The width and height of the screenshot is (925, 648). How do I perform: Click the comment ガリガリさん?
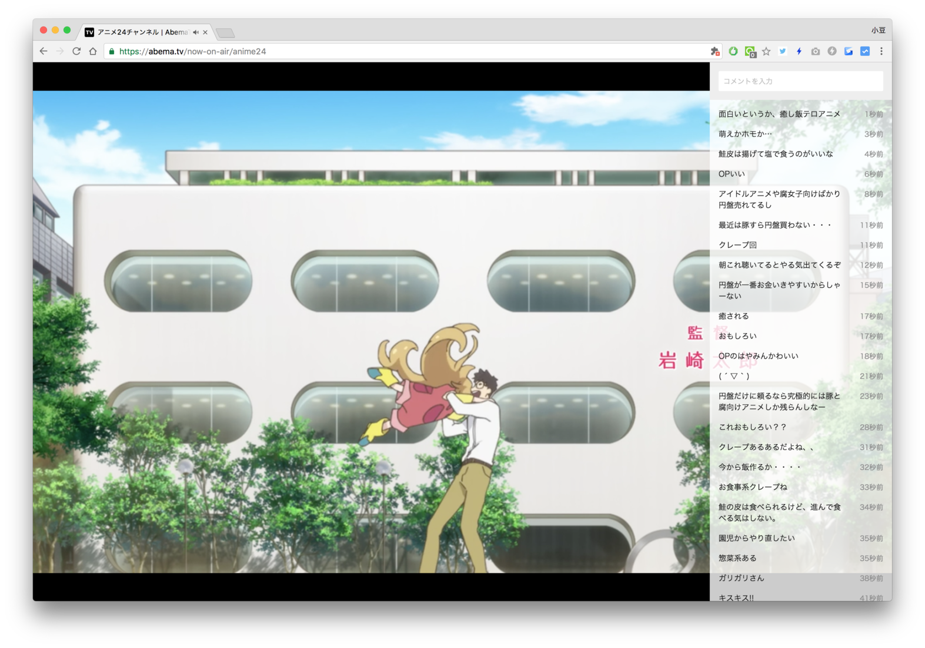(741, 578)
